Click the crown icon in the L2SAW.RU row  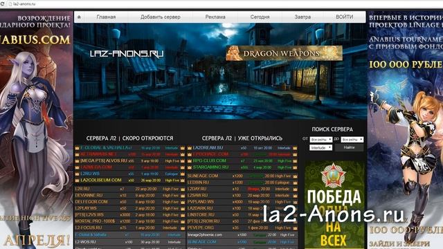click(x=295, y=195)
